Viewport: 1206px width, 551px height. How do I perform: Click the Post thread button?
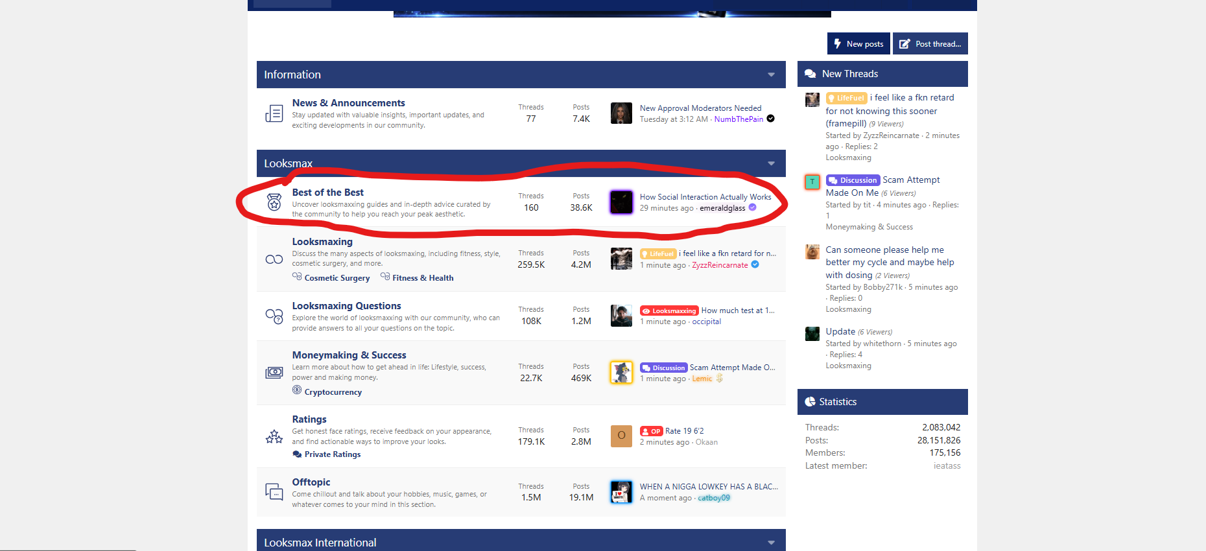(x=930, y=43)
